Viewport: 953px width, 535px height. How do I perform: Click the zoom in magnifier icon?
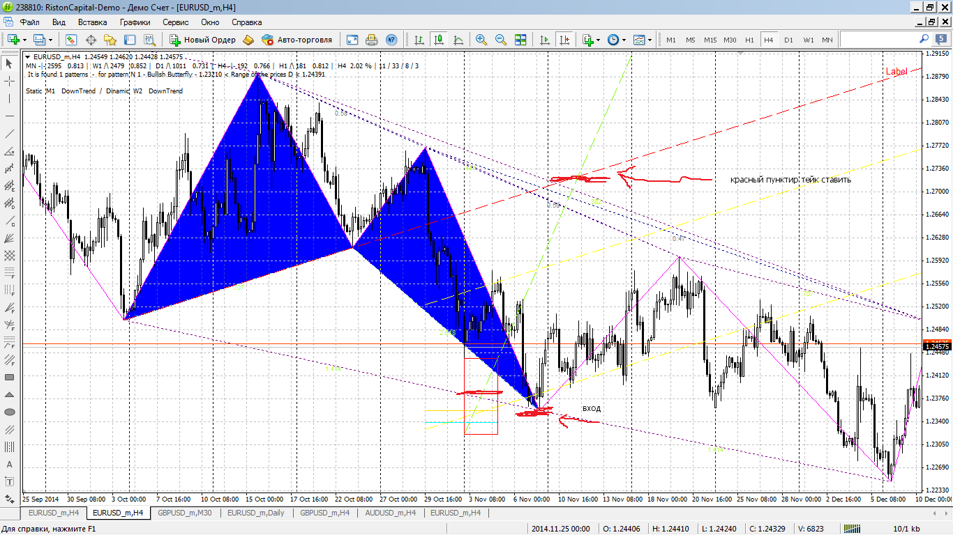pyautogui.click(x=481, y=40)
